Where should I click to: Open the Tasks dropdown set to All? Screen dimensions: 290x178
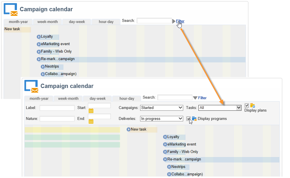220,108
